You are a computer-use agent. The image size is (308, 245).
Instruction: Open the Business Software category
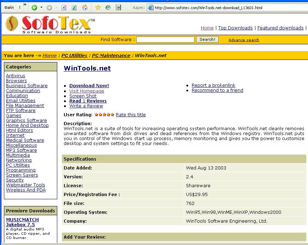click(27, 86)
